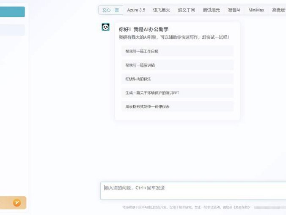Switch to the 文心一言 tab
Image resolution: width=286 pixels, height=215 pixels.
(110, 10)
